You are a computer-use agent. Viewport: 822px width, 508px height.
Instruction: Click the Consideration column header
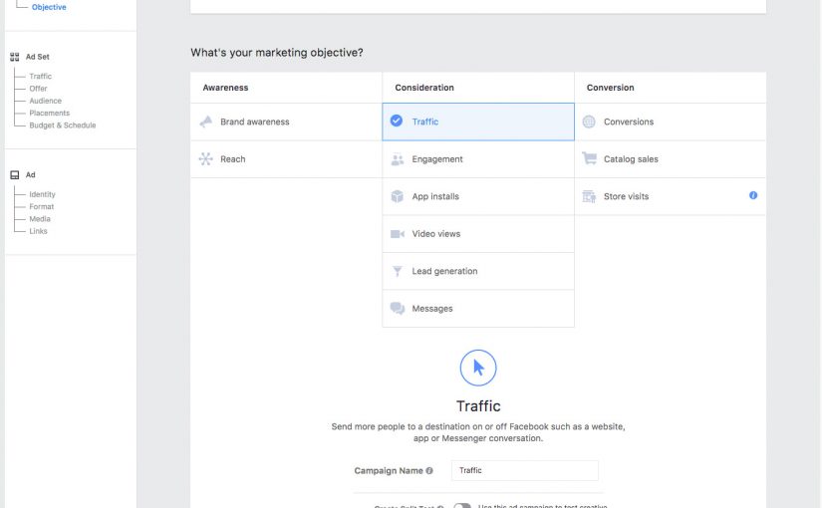point(424,88)
